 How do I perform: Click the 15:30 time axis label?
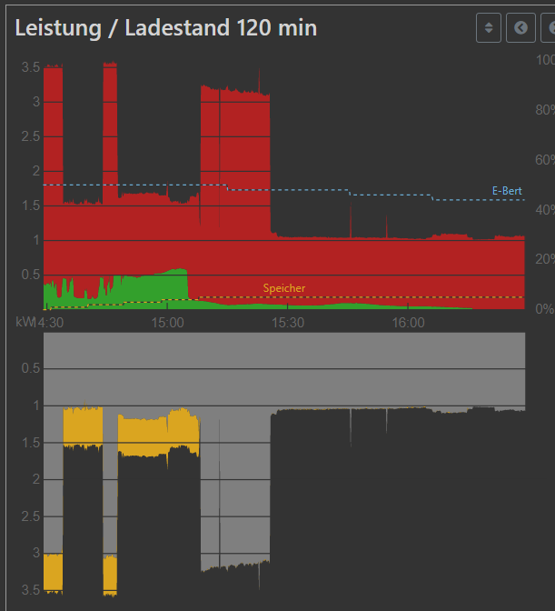click(x=288, y=323)
